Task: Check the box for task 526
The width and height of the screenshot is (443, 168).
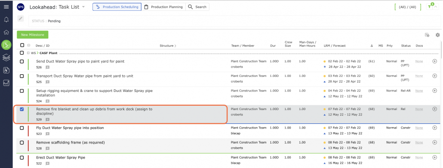Action: (x=22, y=61)
